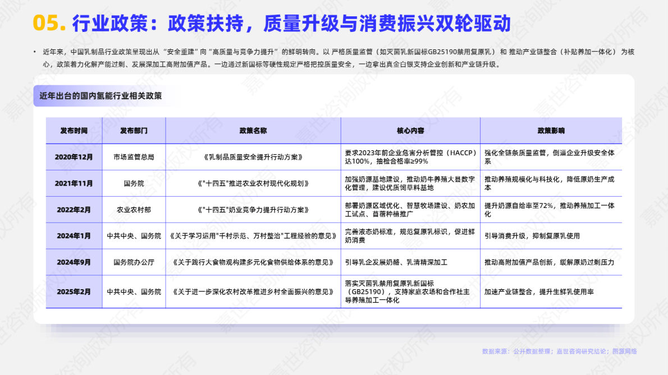Click the 2024年9月 row's 国务院办公厅 cell
668x375 pixels.
click(133, 262)
